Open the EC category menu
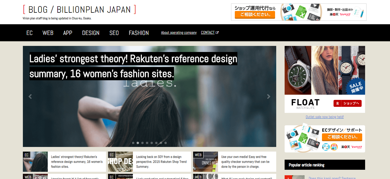 [30, 33]
